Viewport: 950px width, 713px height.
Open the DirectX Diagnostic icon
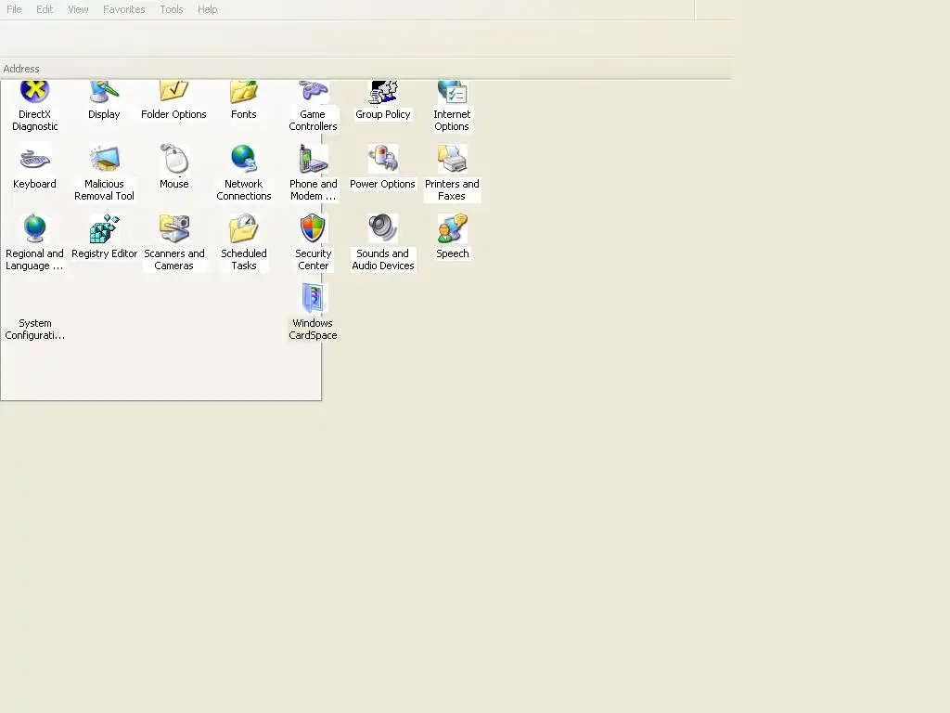click(34, 92)
